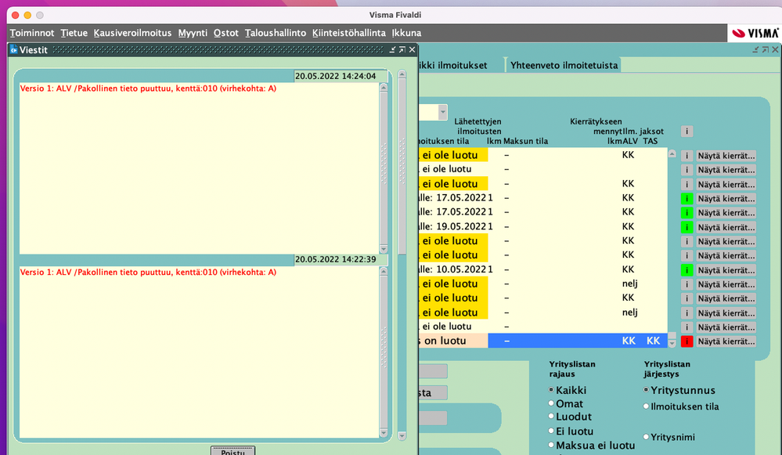Viewport: 782px width, 455px height.
Task: Click the down arrow of the first message's scrollbar
Action: pyautogui.click(x=384, y=249)
